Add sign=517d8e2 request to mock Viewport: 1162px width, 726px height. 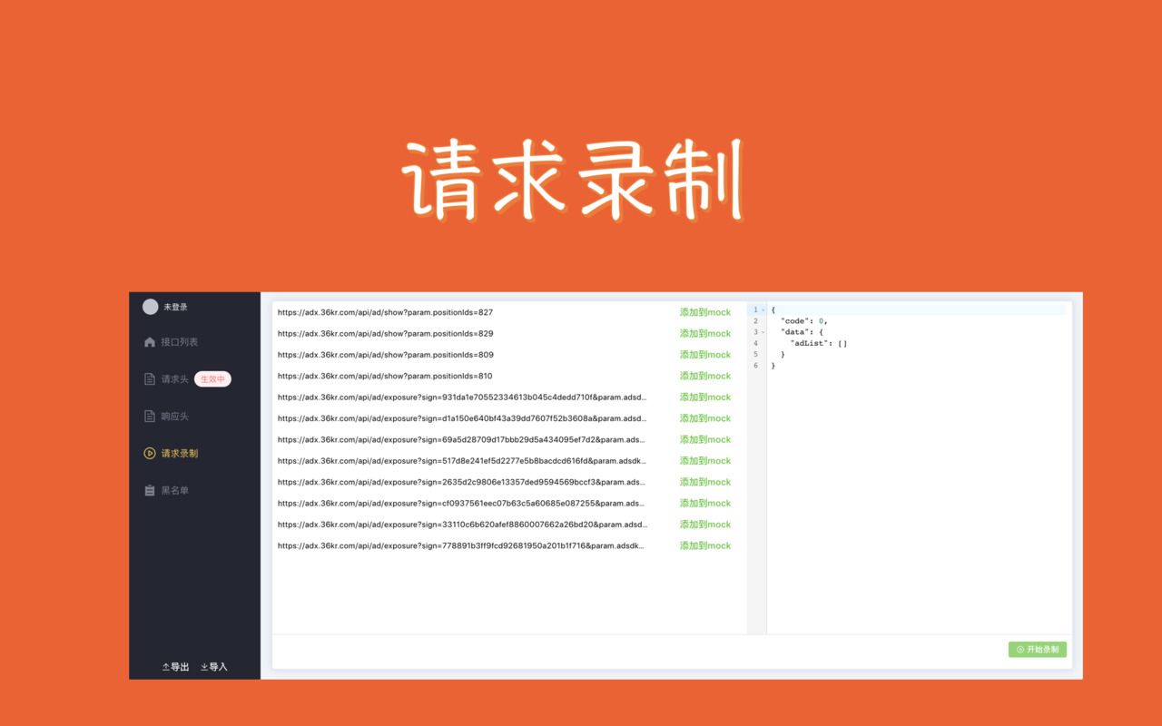coord(705,461)
